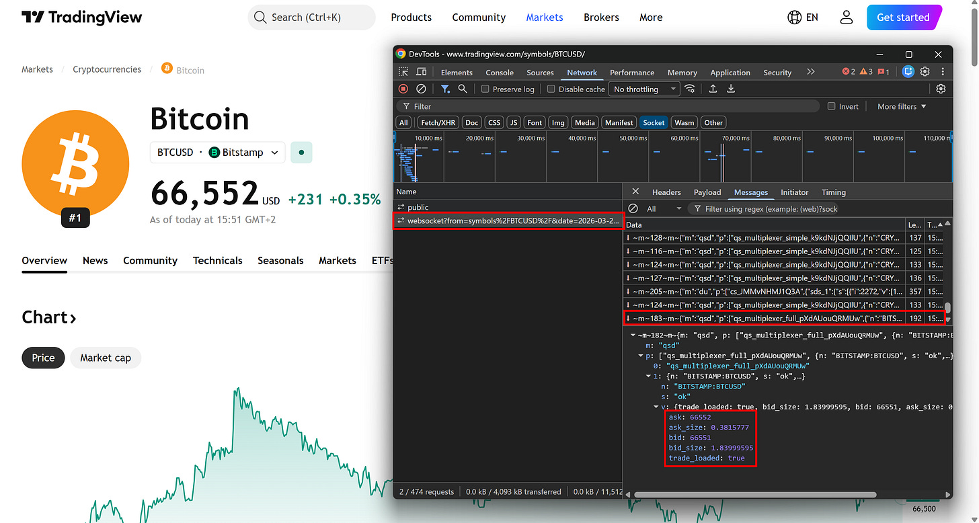This screenshot has width=979, height=523.
Task: Clear the WebSocket messages list
Action: click(x=633, y=208)
